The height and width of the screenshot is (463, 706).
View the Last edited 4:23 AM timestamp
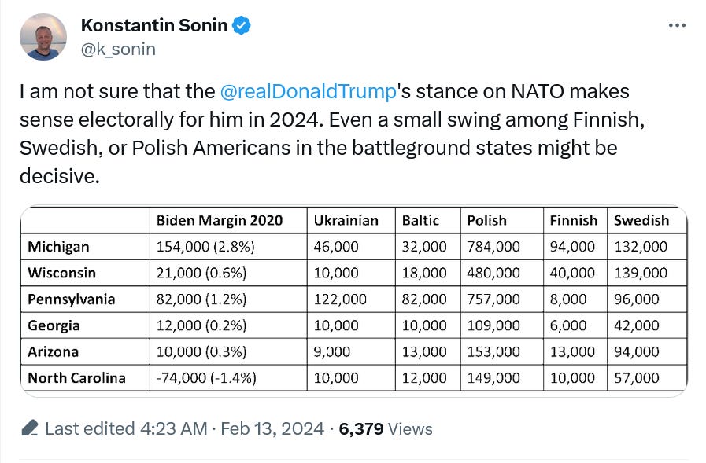[126, 429]
